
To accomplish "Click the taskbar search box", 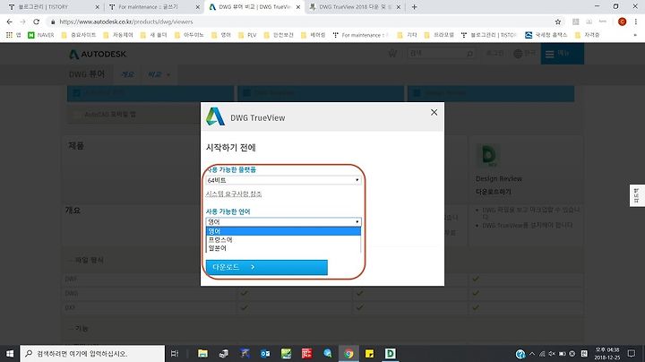I will [x=92, y=353].
